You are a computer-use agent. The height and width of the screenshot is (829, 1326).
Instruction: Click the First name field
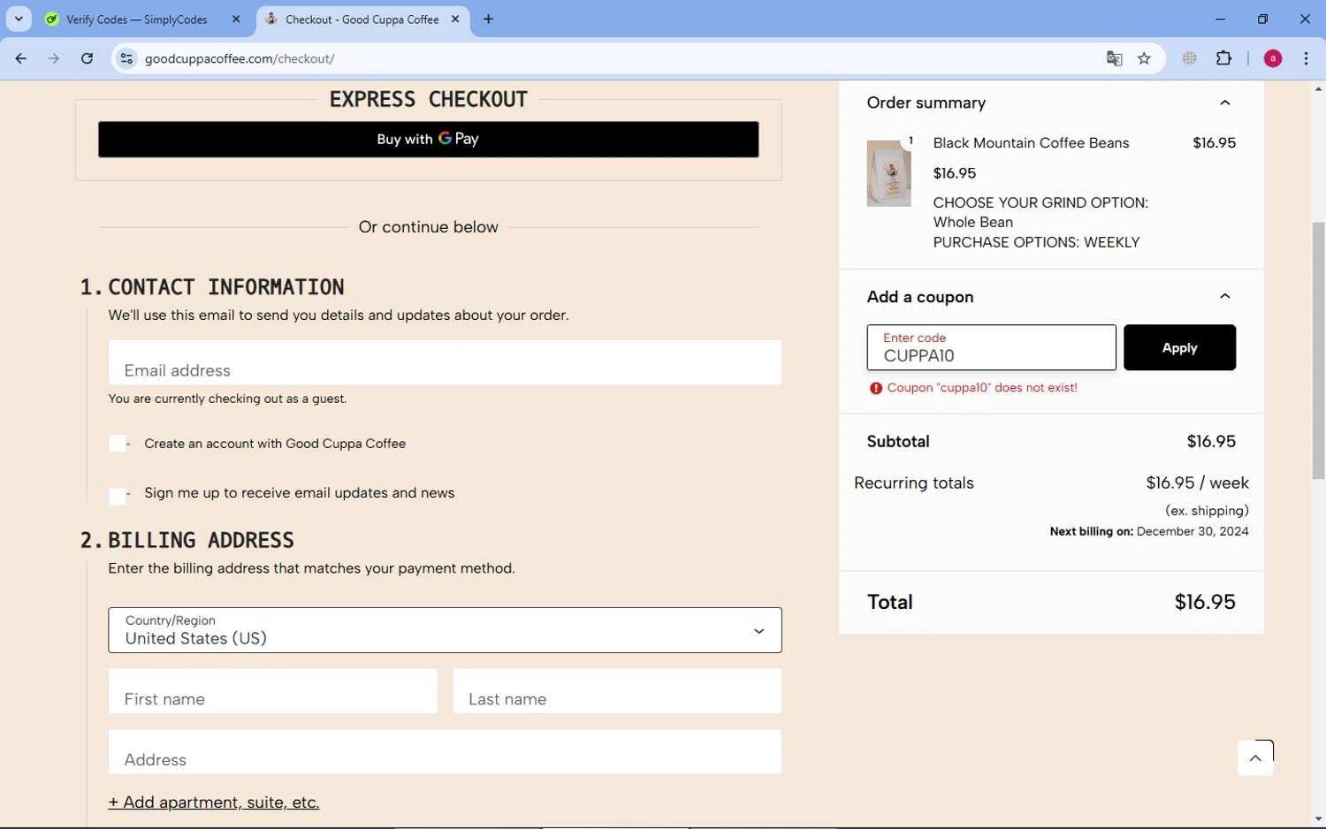(272, 691)
